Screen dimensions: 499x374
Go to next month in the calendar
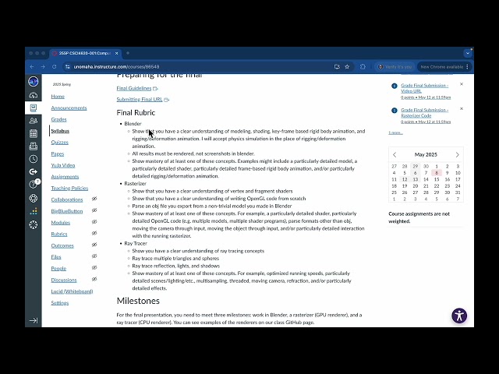458,154
